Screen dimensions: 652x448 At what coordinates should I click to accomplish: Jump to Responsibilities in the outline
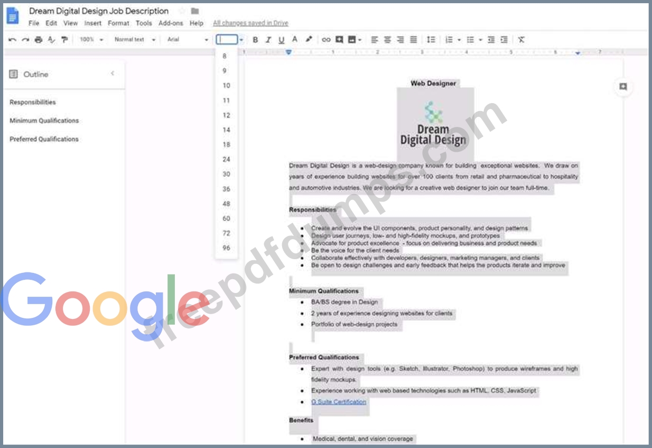(x=33, y=102)
